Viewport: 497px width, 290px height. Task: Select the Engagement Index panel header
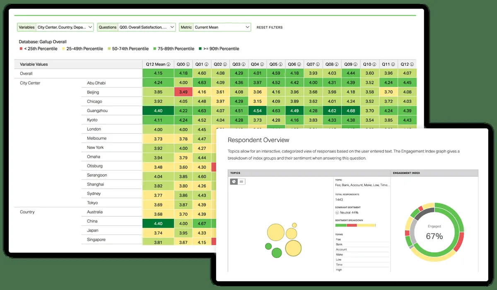[x=408, y=173]
